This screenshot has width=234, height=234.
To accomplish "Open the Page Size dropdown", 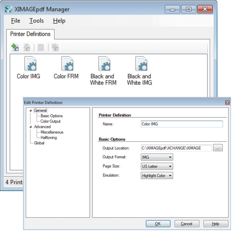I will pos(157,166).
